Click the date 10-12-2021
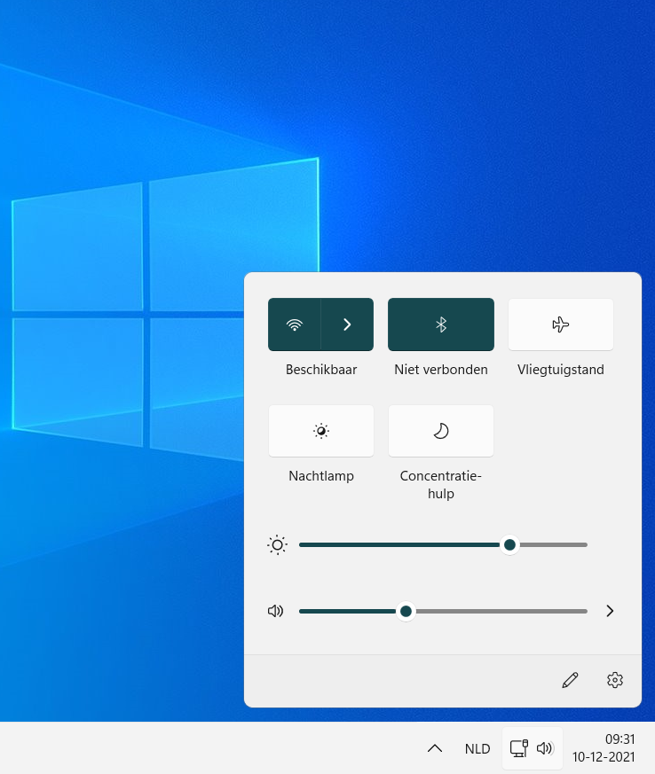This screenshot has width=655, height=774. [x=604, y=757]
